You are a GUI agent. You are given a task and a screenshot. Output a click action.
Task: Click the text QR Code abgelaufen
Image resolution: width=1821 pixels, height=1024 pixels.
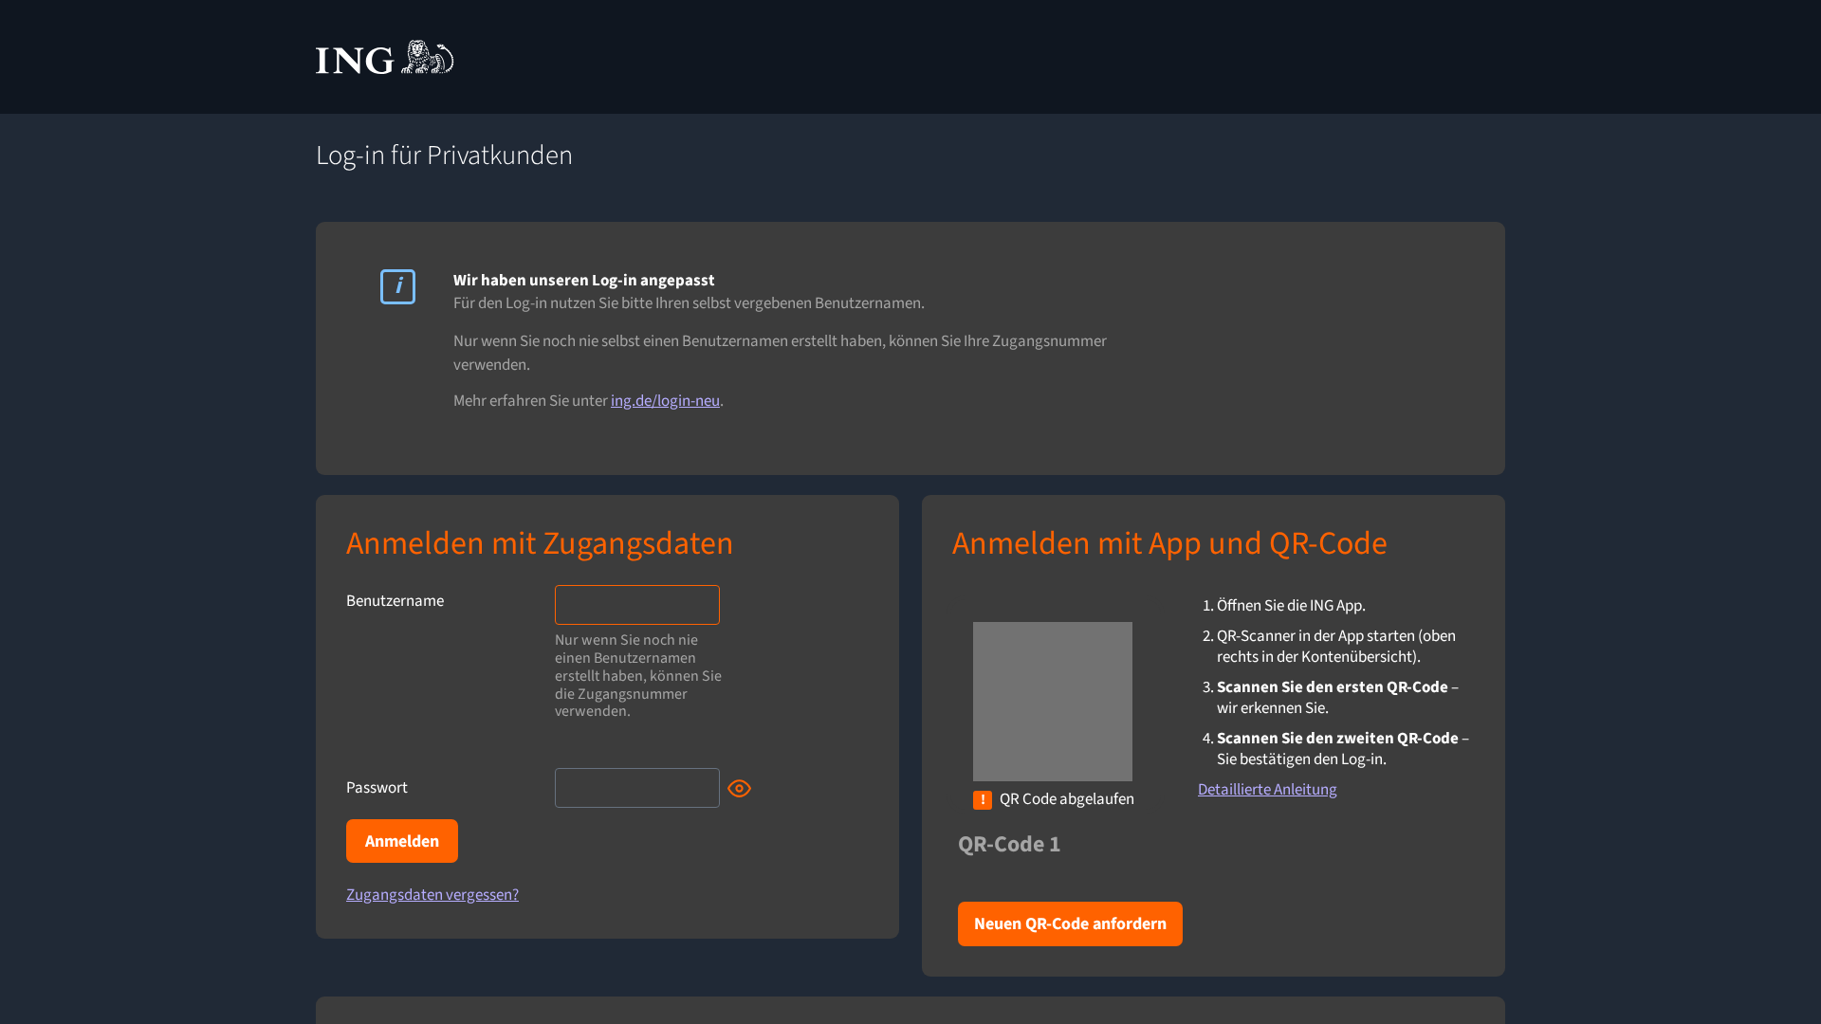click(x=1067, y=799)
